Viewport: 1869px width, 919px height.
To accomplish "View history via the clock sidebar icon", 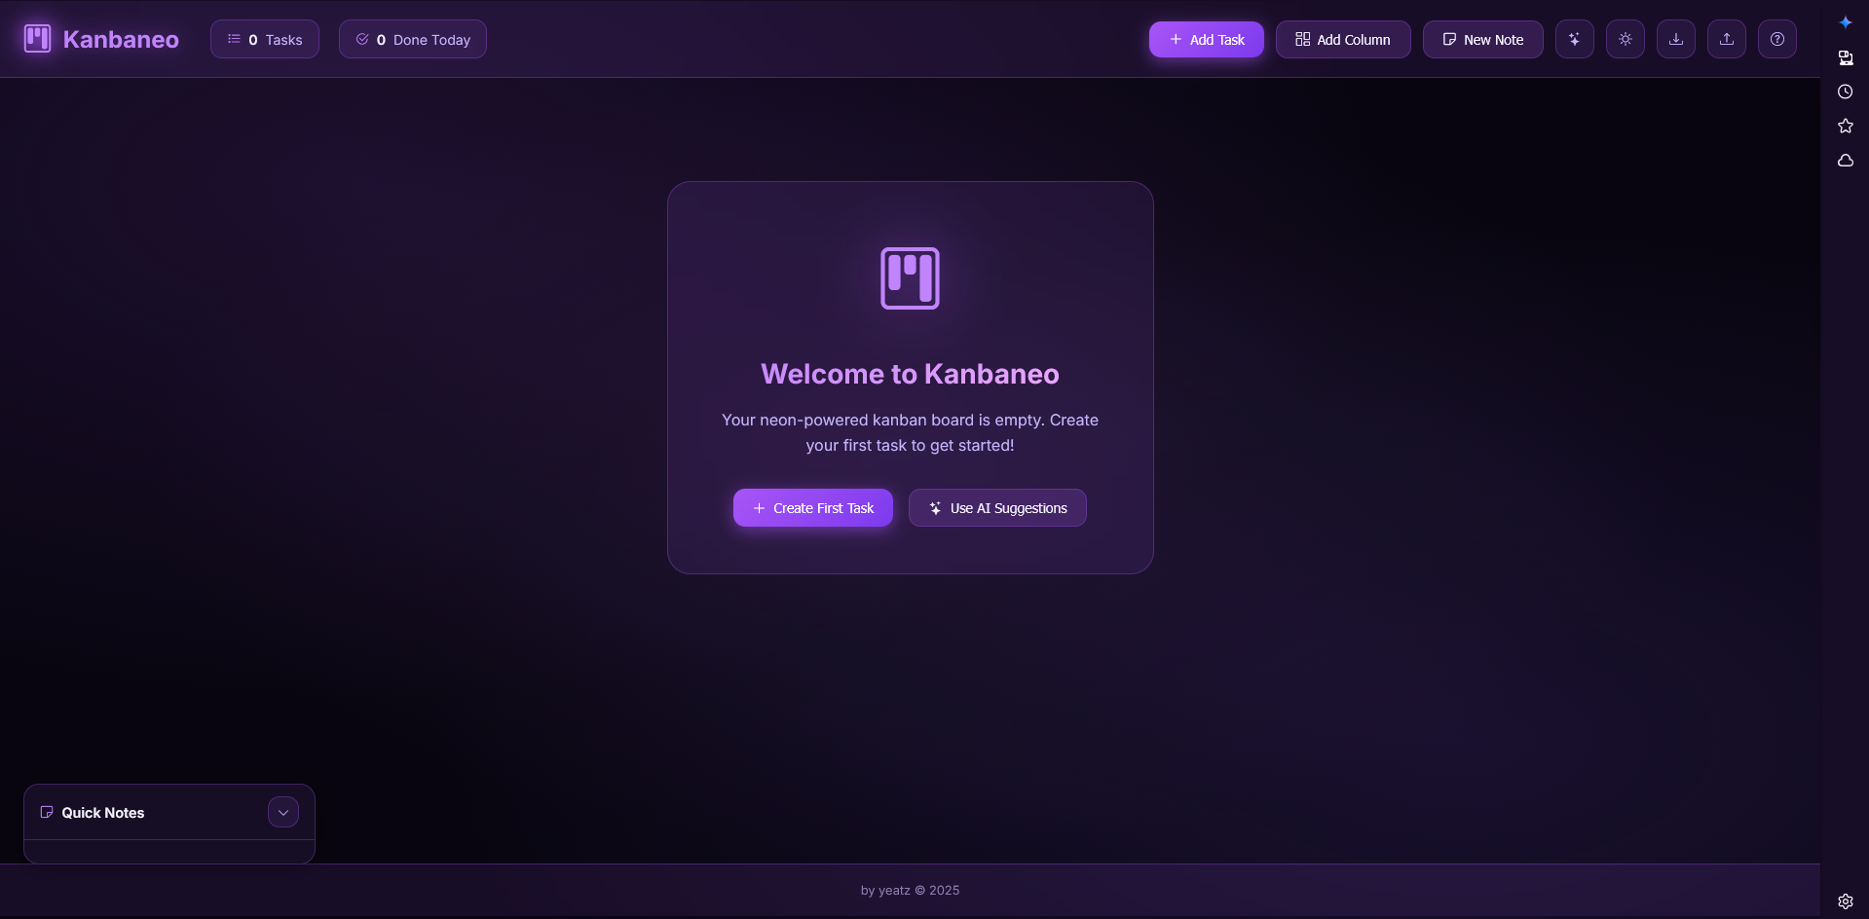I will point(1846,92).
